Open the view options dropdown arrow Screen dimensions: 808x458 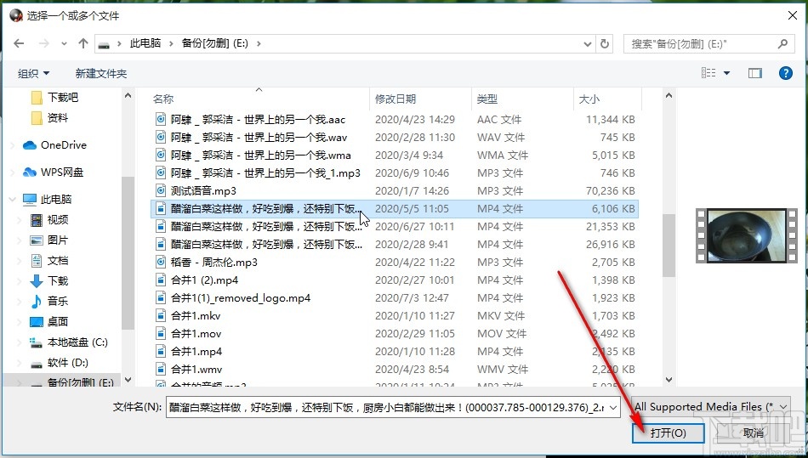pos(726,73)
